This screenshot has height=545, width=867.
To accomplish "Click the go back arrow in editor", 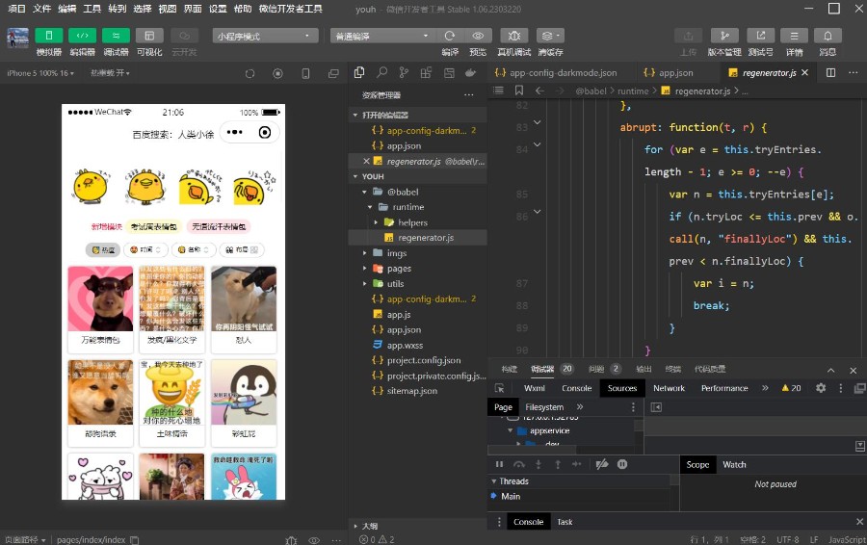I will click(539, 91).
